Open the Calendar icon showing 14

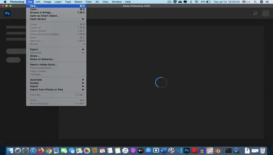click(102, 150)
